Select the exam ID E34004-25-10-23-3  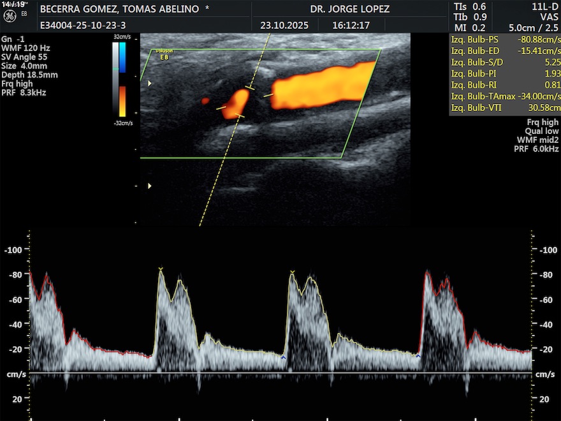tap(82, 26)
